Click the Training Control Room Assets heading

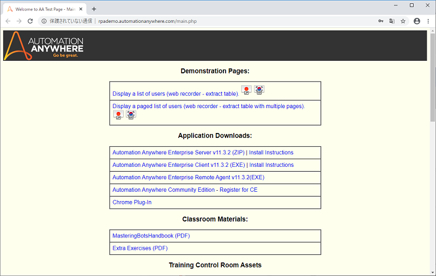click(215, 265)
